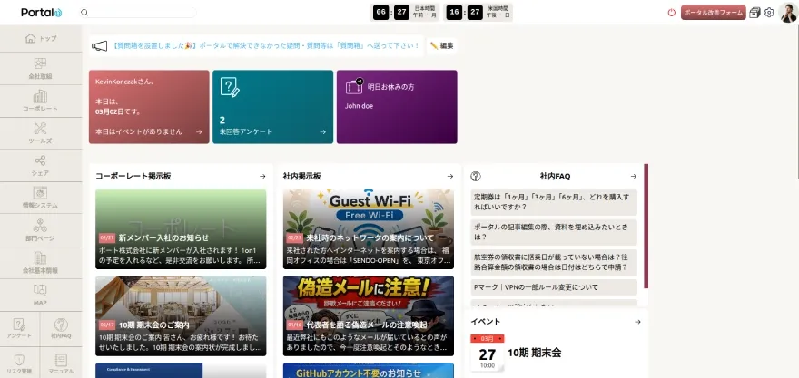The image size is (799, 378).
Task: Open the コーポレート sidebar icon
Action: point(40,101)
